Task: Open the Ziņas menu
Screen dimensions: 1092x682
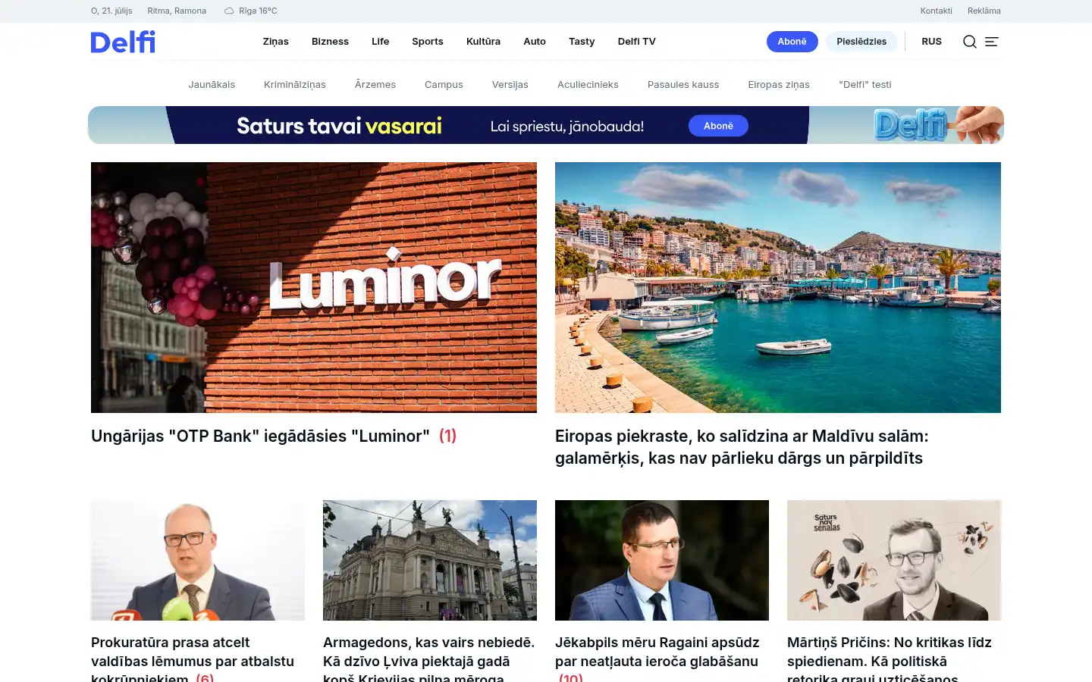Action: 275,42
